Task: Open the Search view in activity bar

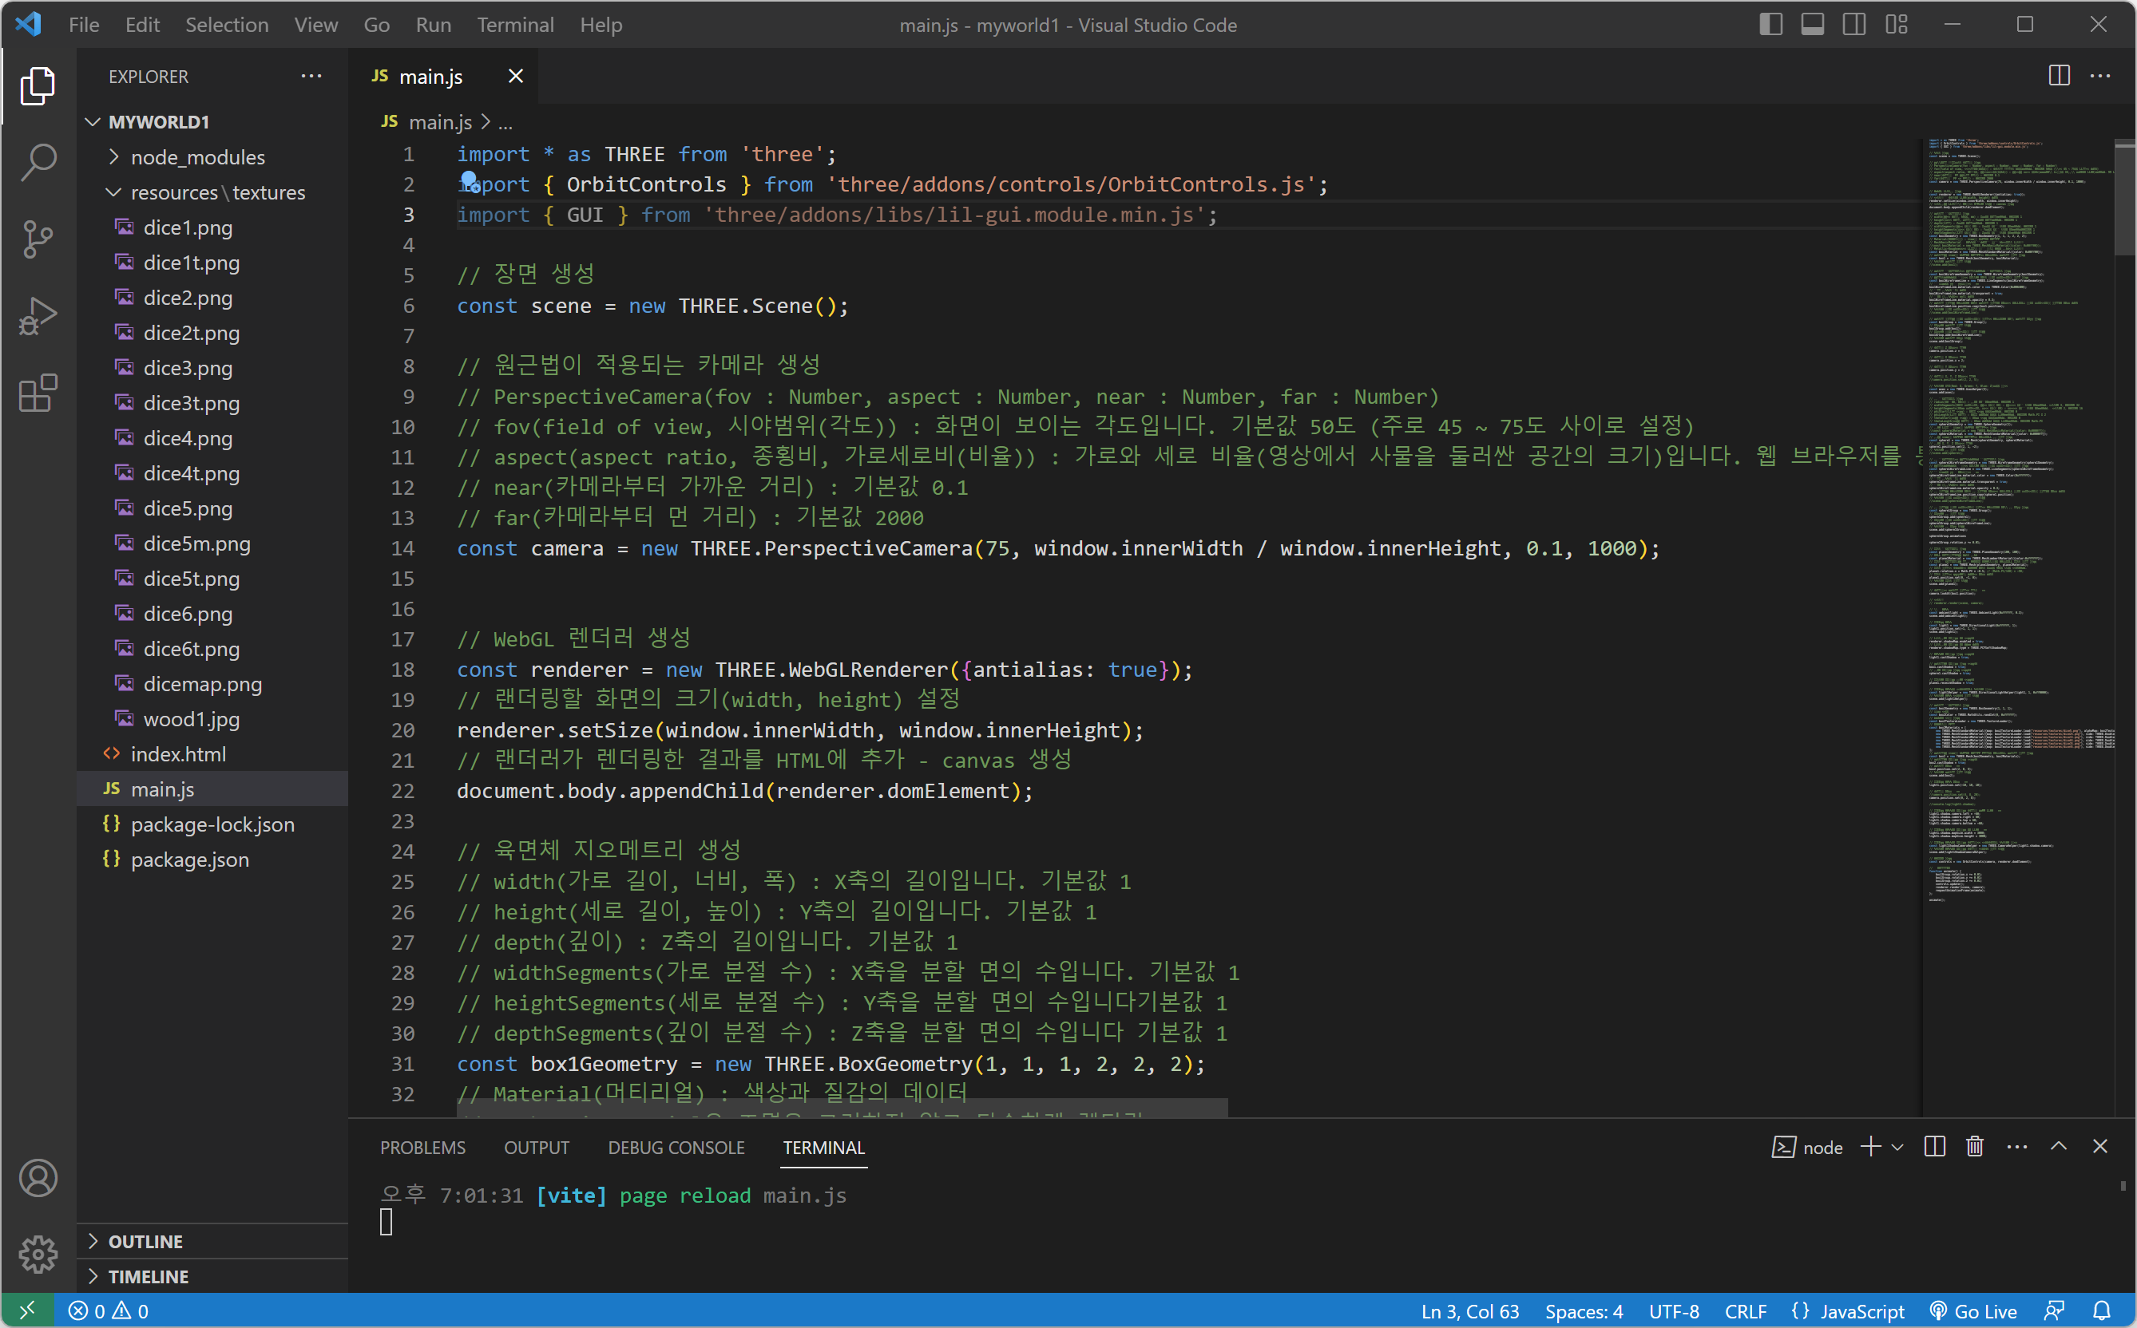Action: (x=38, y=163)
